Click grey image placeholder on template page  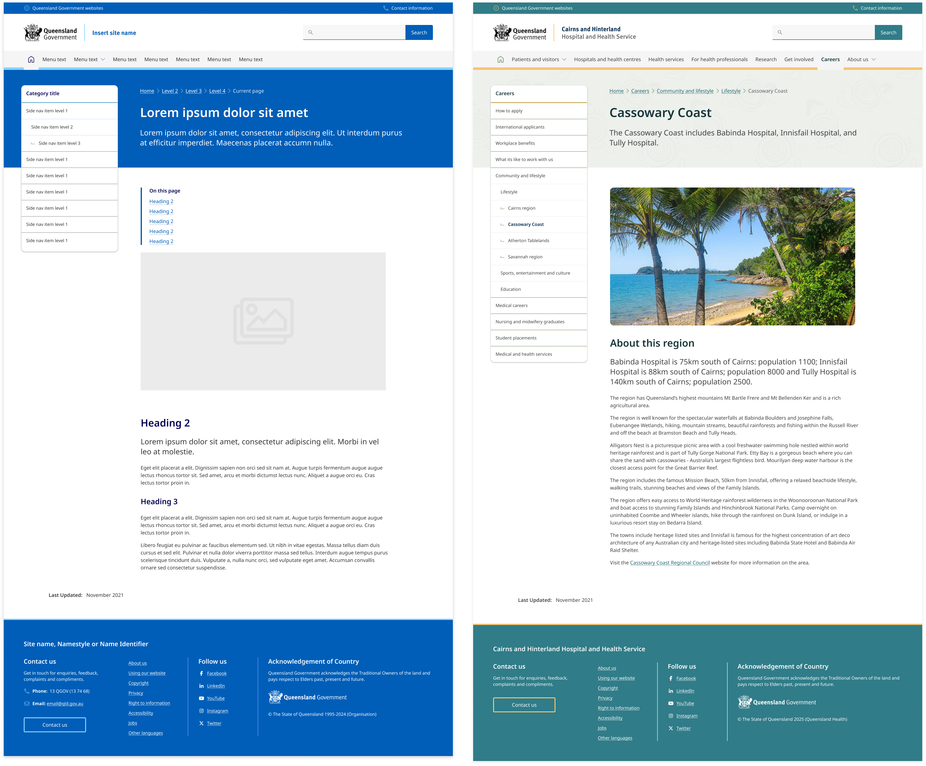263,321
